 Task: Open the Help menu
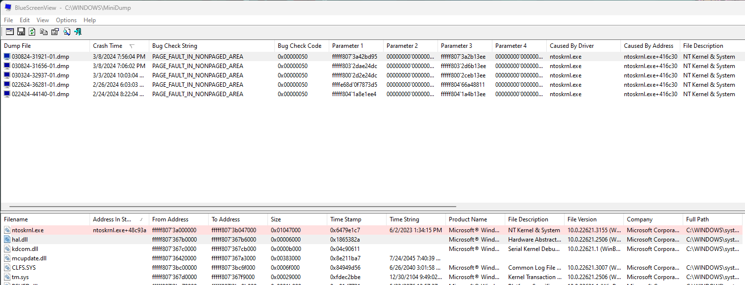89,20
